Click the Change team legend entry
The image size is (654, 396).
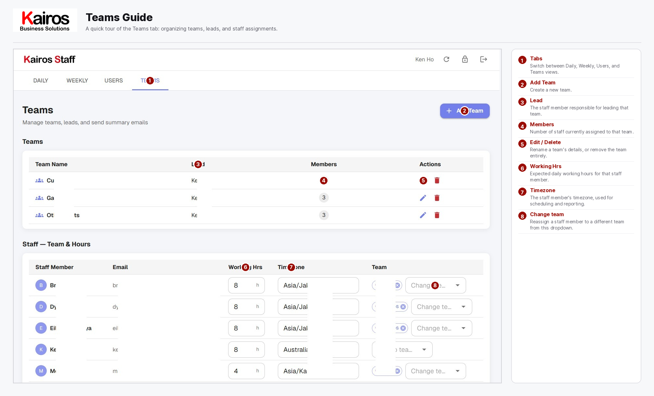(x=576, y=221)
